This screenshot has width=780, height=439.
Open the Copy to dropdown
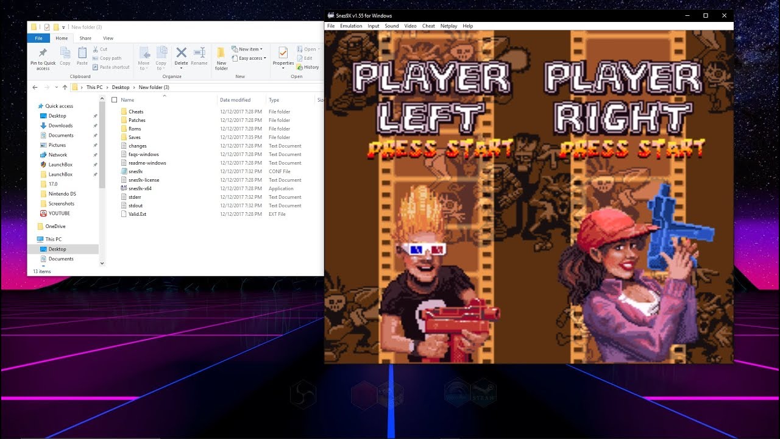click(161, 58)
